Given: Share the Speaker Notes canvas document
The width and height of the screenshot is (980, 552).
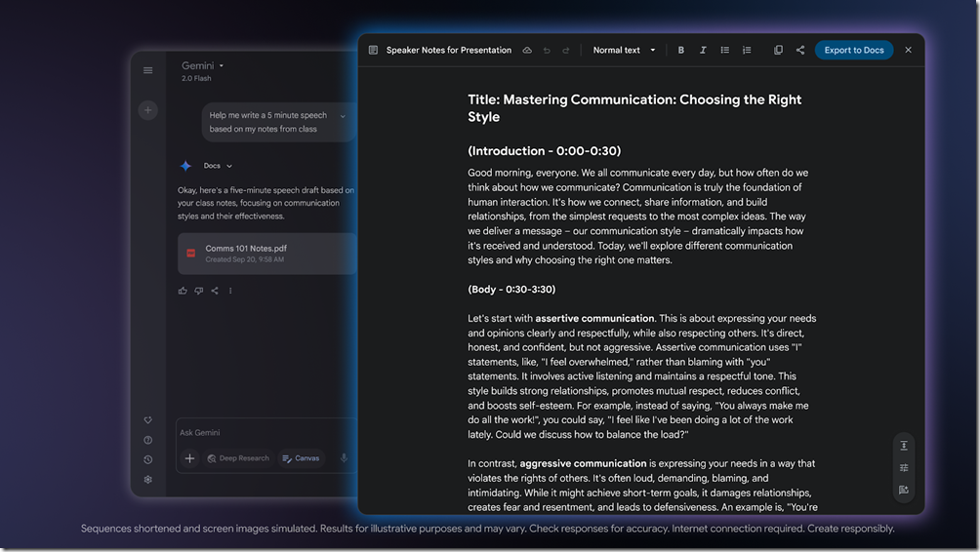Looking at the screenshot, I should pyautogui.click(x=800, y=50).
